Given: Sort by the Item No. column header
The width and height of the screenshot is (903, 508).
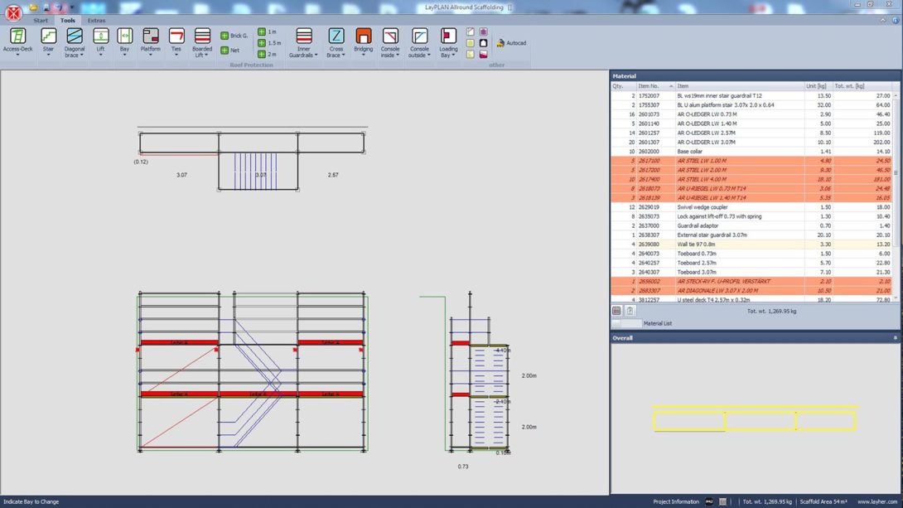Looking at the screenshot, I should pos(654,86).
